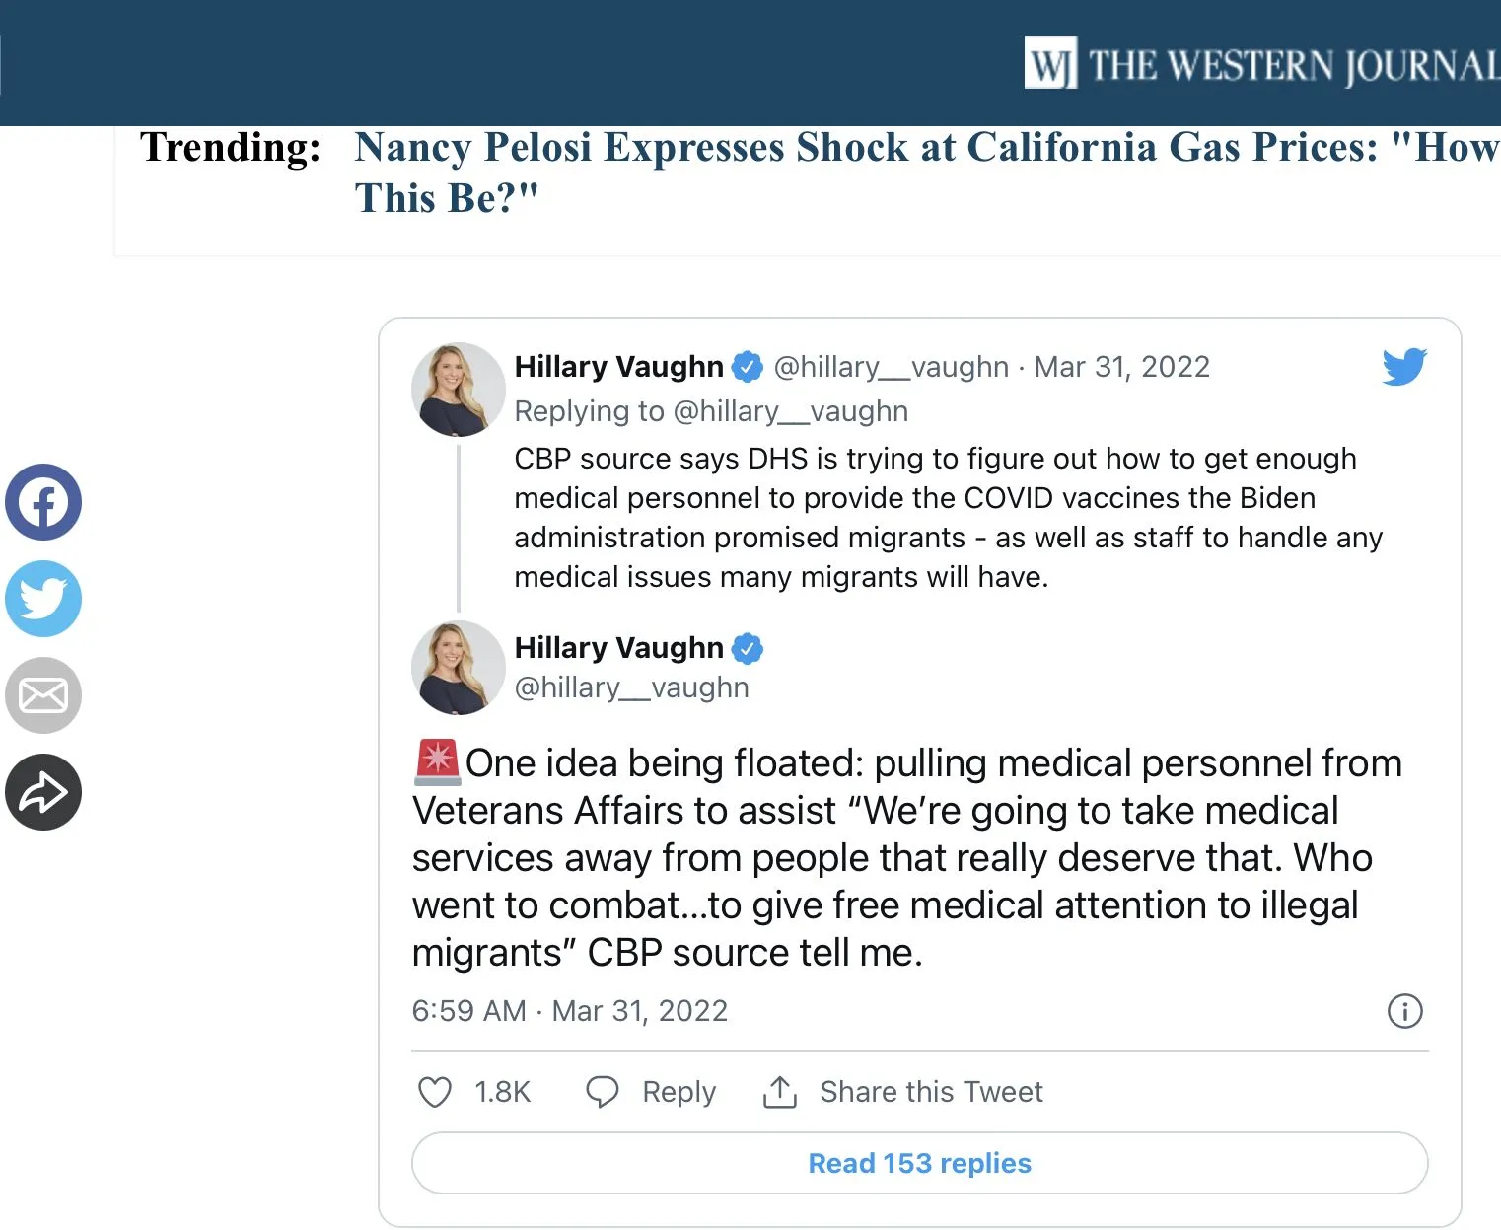Share article by email icon
1501x1230 pixels.
pos(43,695)
